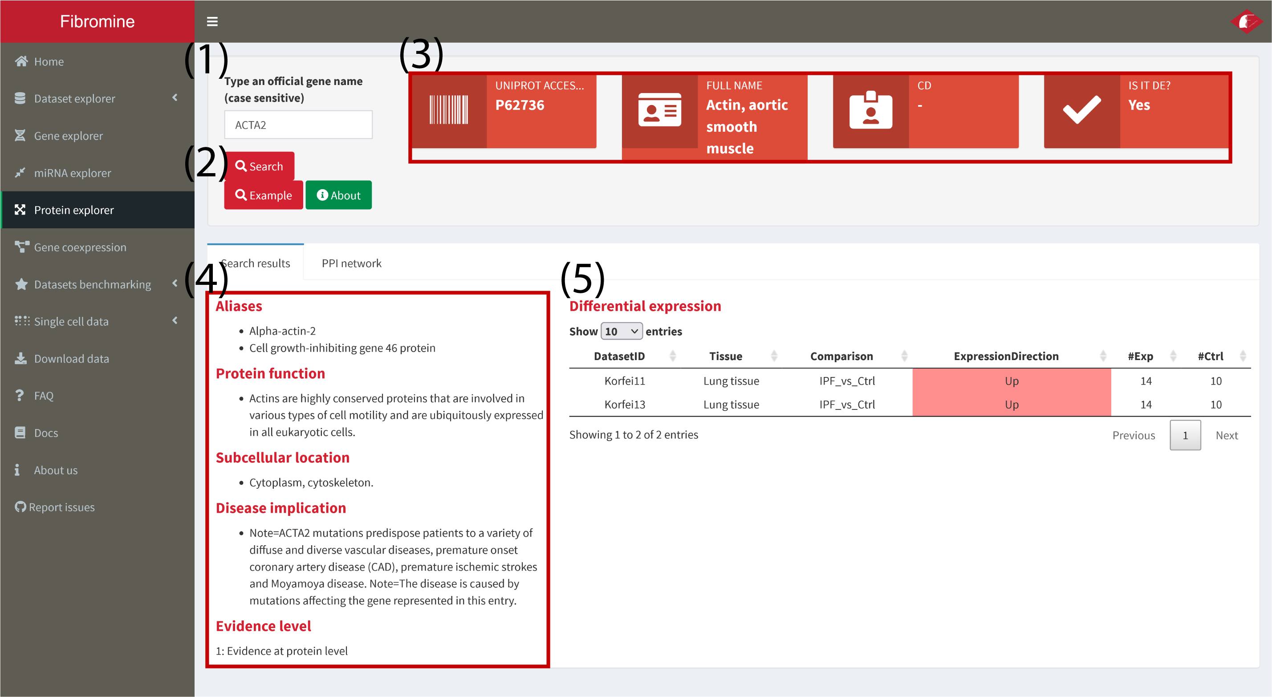
Task: Open the Report issues link
Action: tap(62, 507)
